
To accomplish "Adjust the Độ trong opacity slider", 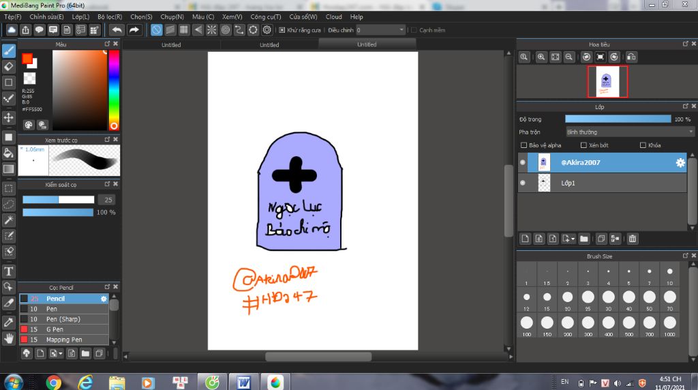I will 618,119.
